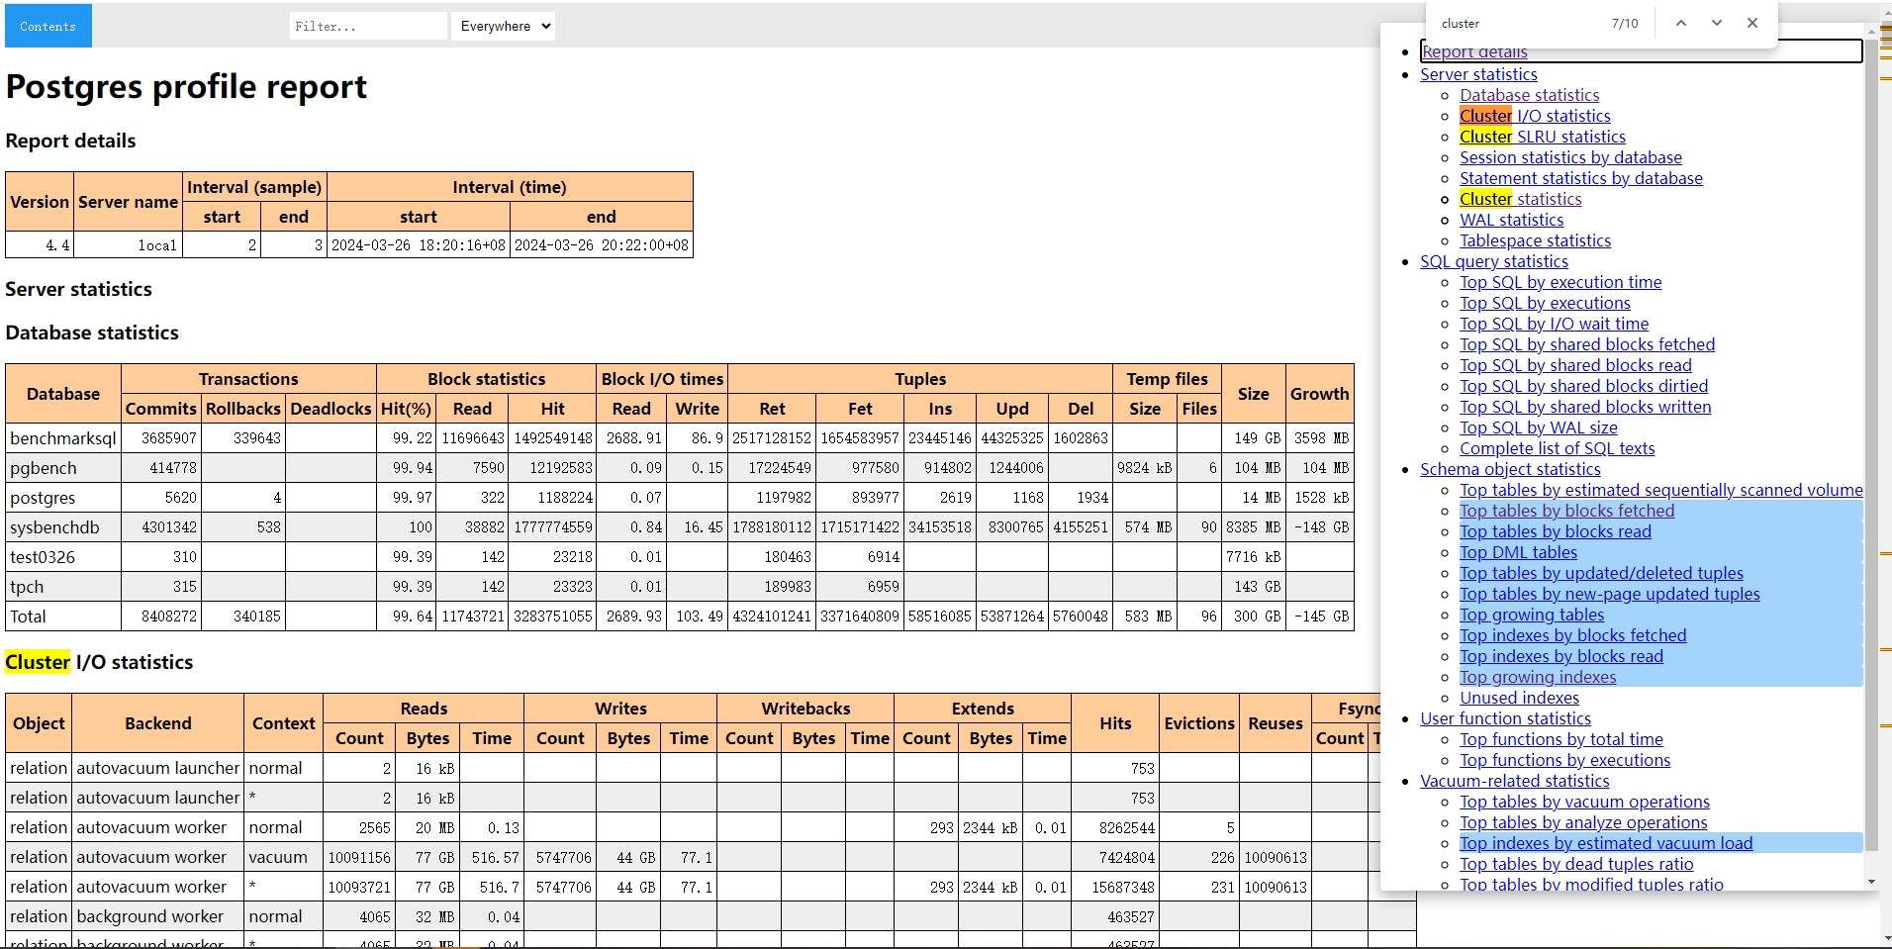The image size is (1892, 949).
Task: Open Unused indexes link
Action: (x=1519, y=698)
